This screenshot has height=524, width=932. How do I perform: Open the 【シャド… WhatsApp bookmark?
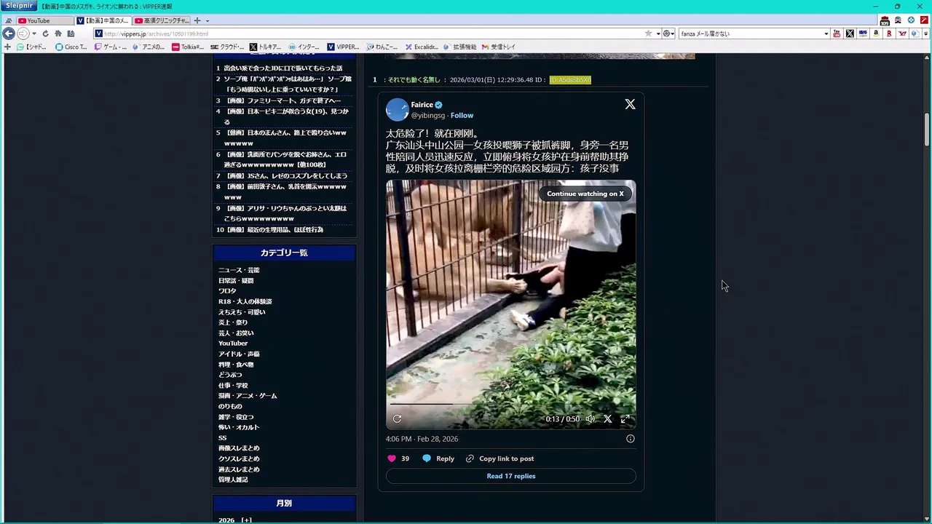pos(32,47)
